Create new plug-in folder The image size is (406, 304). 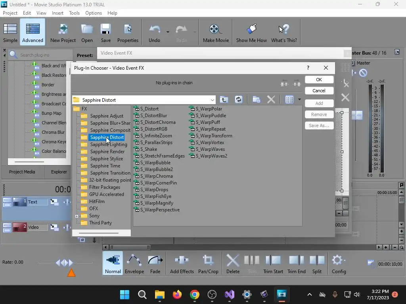click(x=257, y=99)
